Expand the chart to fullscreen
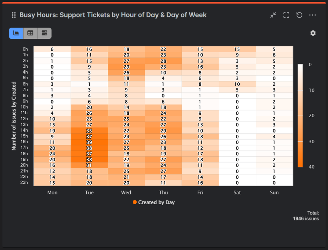Image resolution: width=328 pixels, height=250 pixels. [286, 15]
